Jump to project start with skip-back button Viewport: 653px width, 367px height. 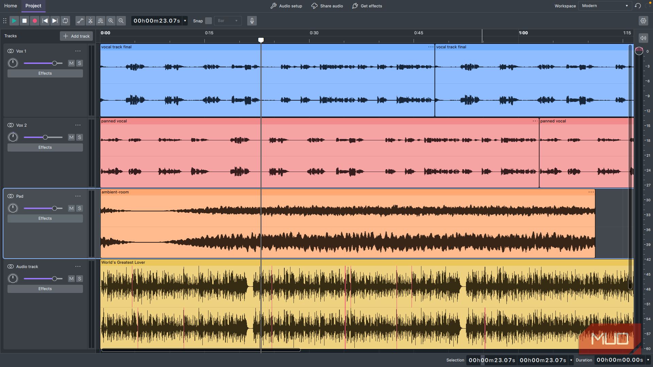tap(45, 21)
